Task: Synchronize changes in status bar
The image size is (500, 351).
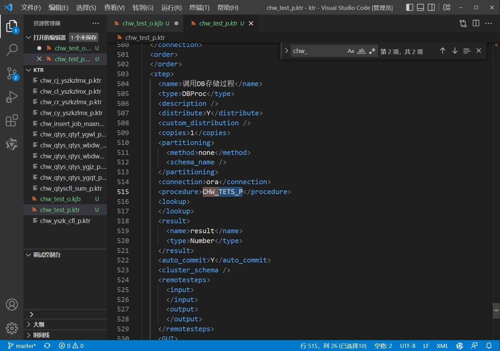Action: pyautogui.click(x=47, y=346)
